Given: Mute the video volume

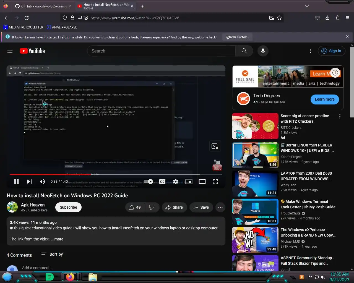Looking at the screenshot, I should (42, 182).
